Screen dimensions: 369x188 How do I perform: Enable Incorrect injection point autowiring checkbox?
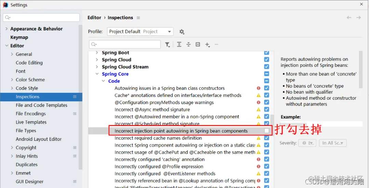coord(266,131)
